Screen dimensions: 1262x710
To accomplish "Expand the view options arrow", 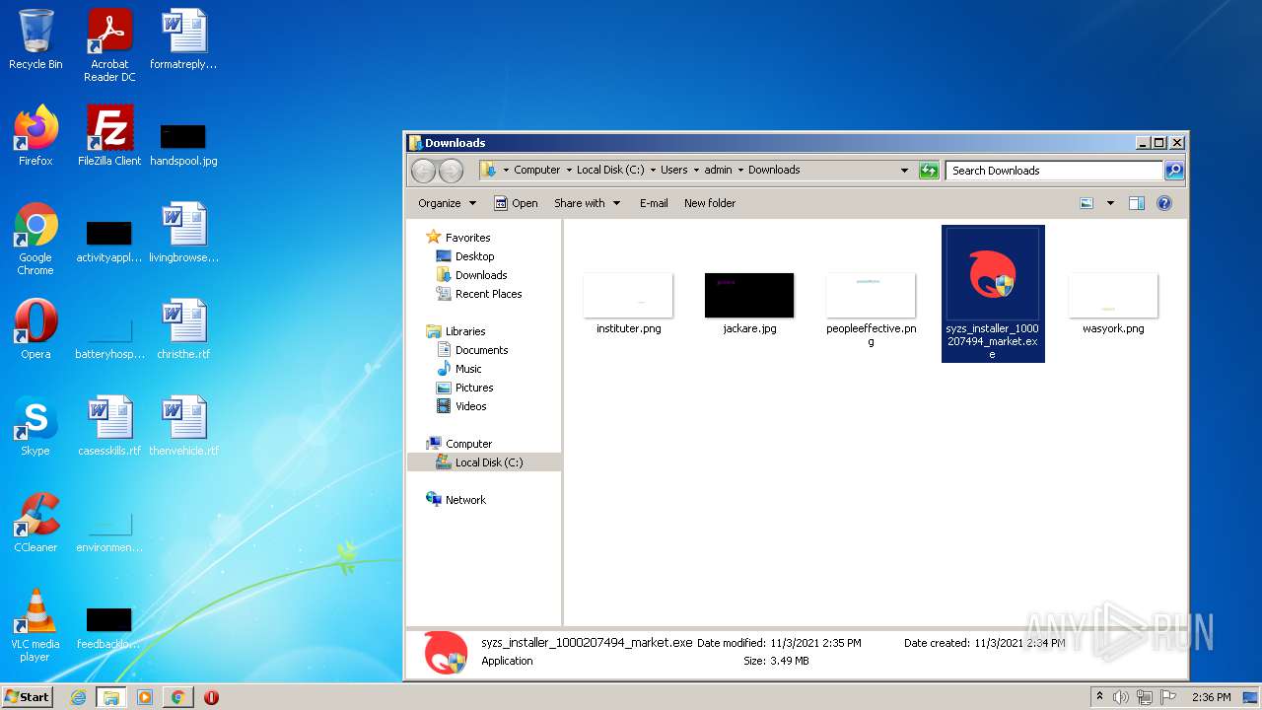I will coord(1110,203).
